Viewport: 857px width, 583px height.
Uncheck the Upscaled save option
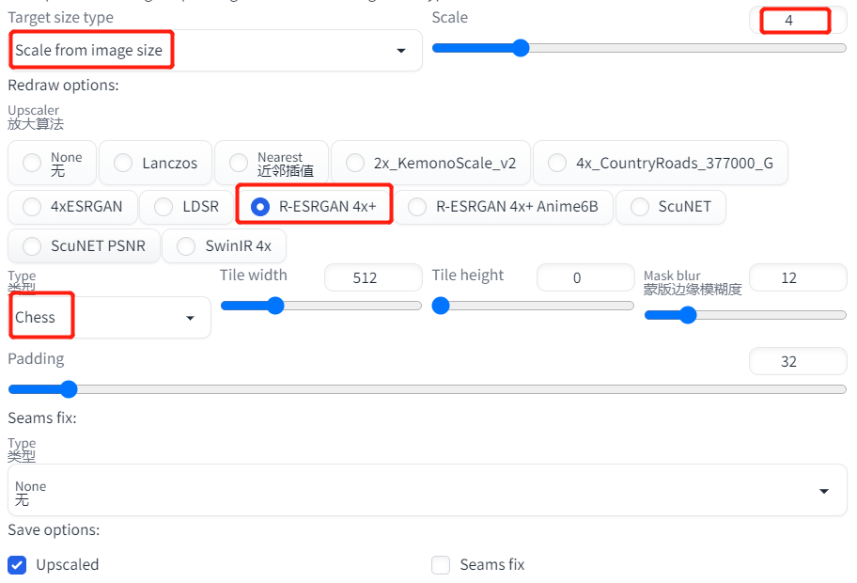(17, 565)
